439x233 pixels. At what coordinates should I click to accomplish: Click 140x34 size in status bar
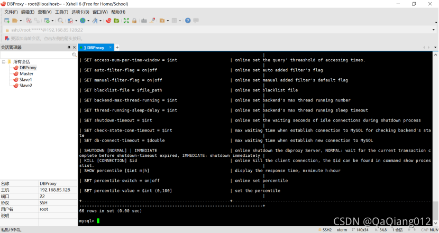(x=362, y=230)
